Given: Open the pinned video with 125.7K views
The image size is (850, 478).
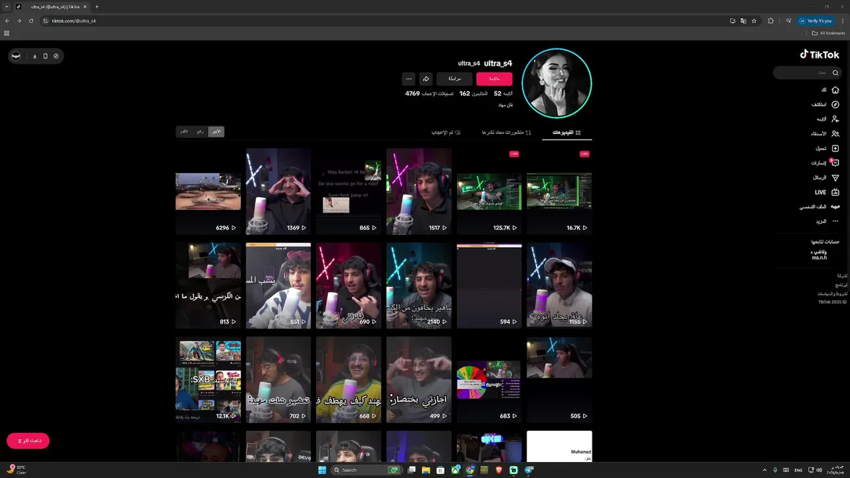Looking at the screenshot, I should coord(489,191).
